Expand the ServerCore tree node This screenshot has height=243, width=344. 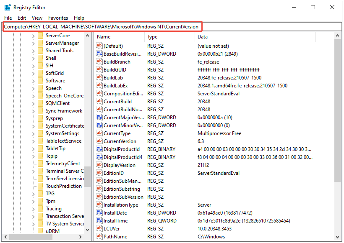[x=34, y=36]
